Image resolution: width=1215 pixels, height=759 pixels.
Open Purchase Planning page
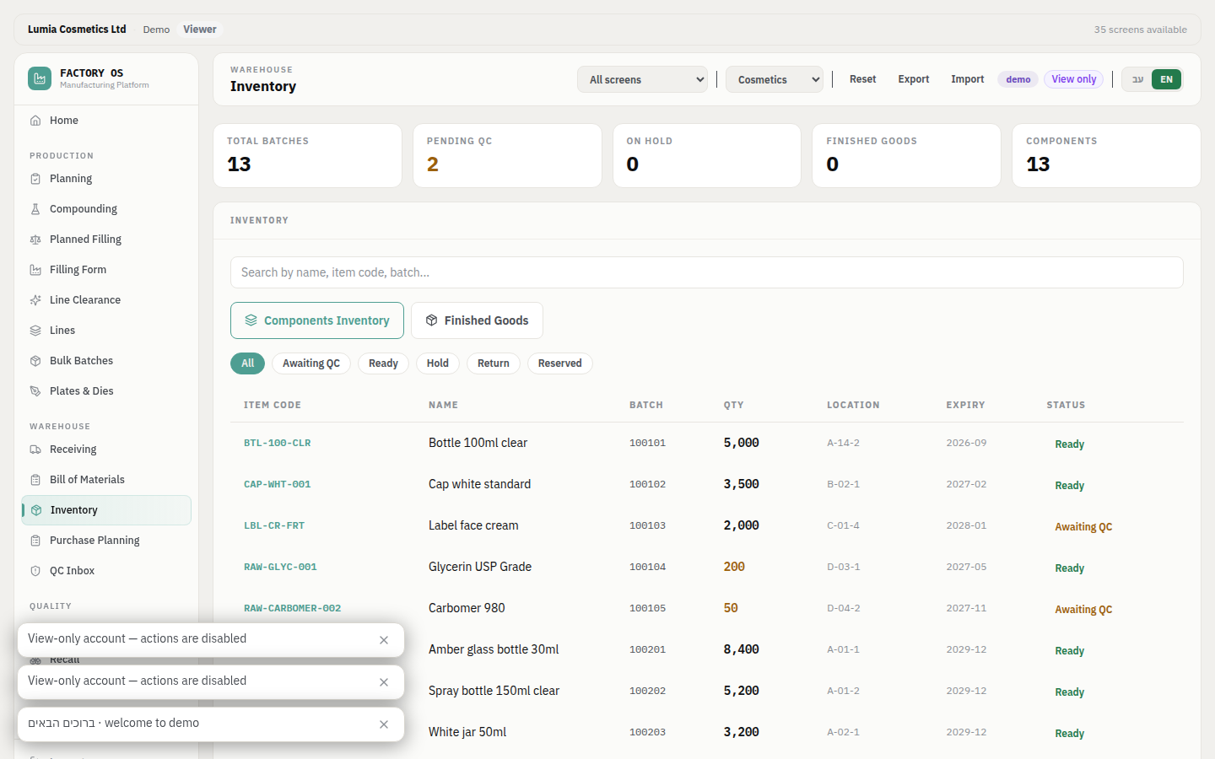(x=106, y=541)
